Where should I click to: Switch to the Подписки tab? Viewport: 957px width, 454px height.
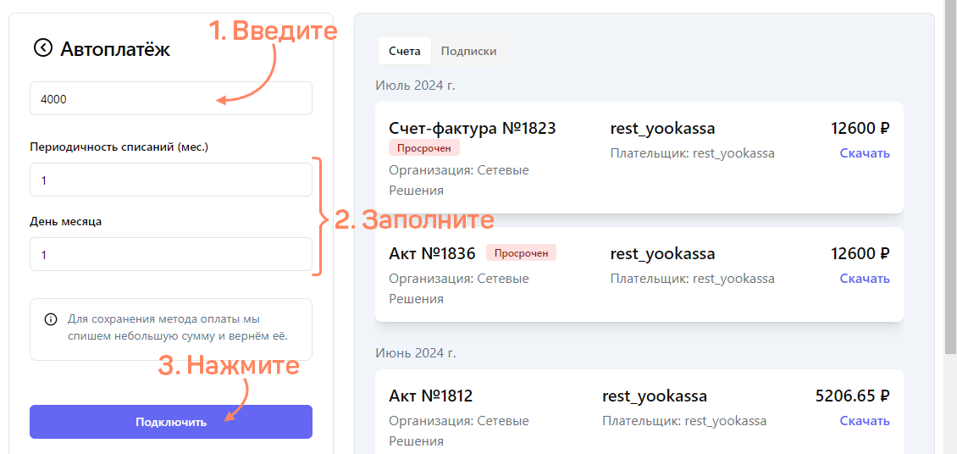tap(468, 52)
